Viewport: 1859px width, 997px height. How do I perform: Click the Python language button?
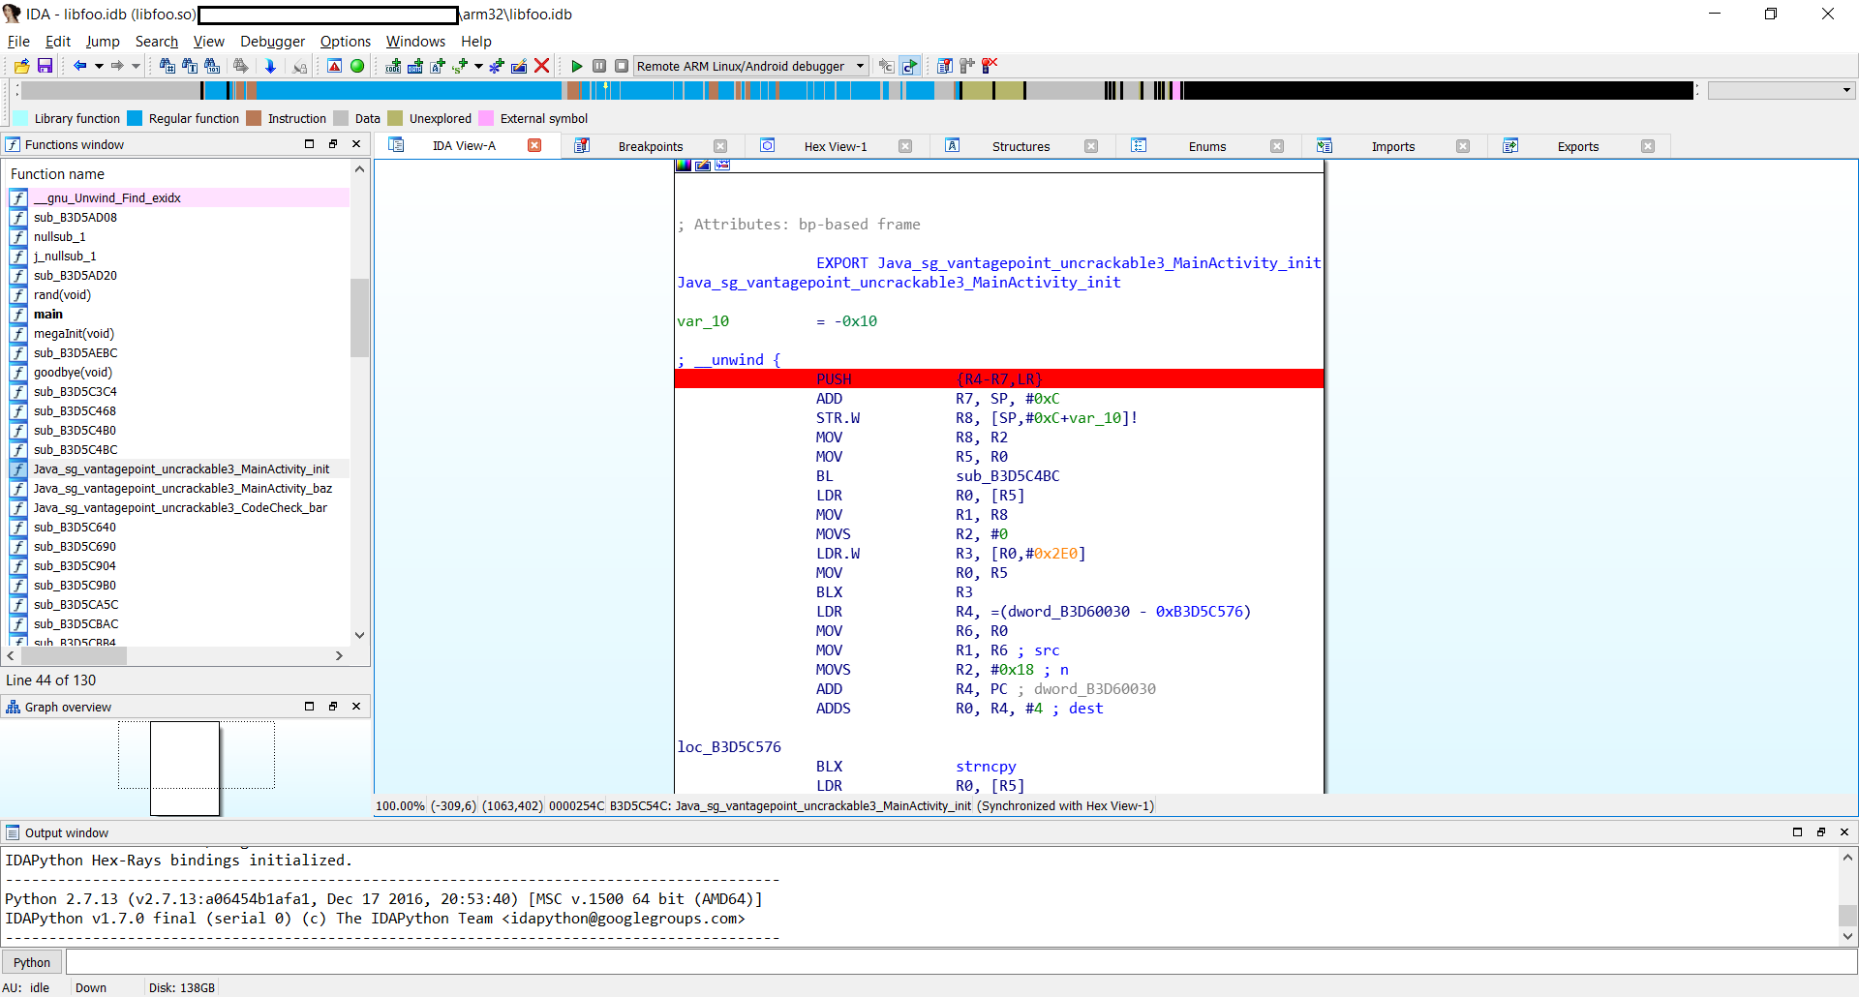pos(32,962)
